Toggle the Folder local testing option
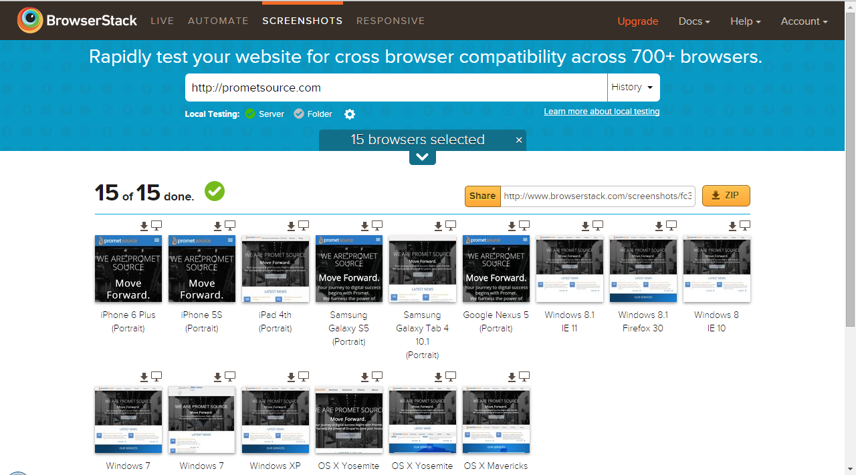 [313, 114]
